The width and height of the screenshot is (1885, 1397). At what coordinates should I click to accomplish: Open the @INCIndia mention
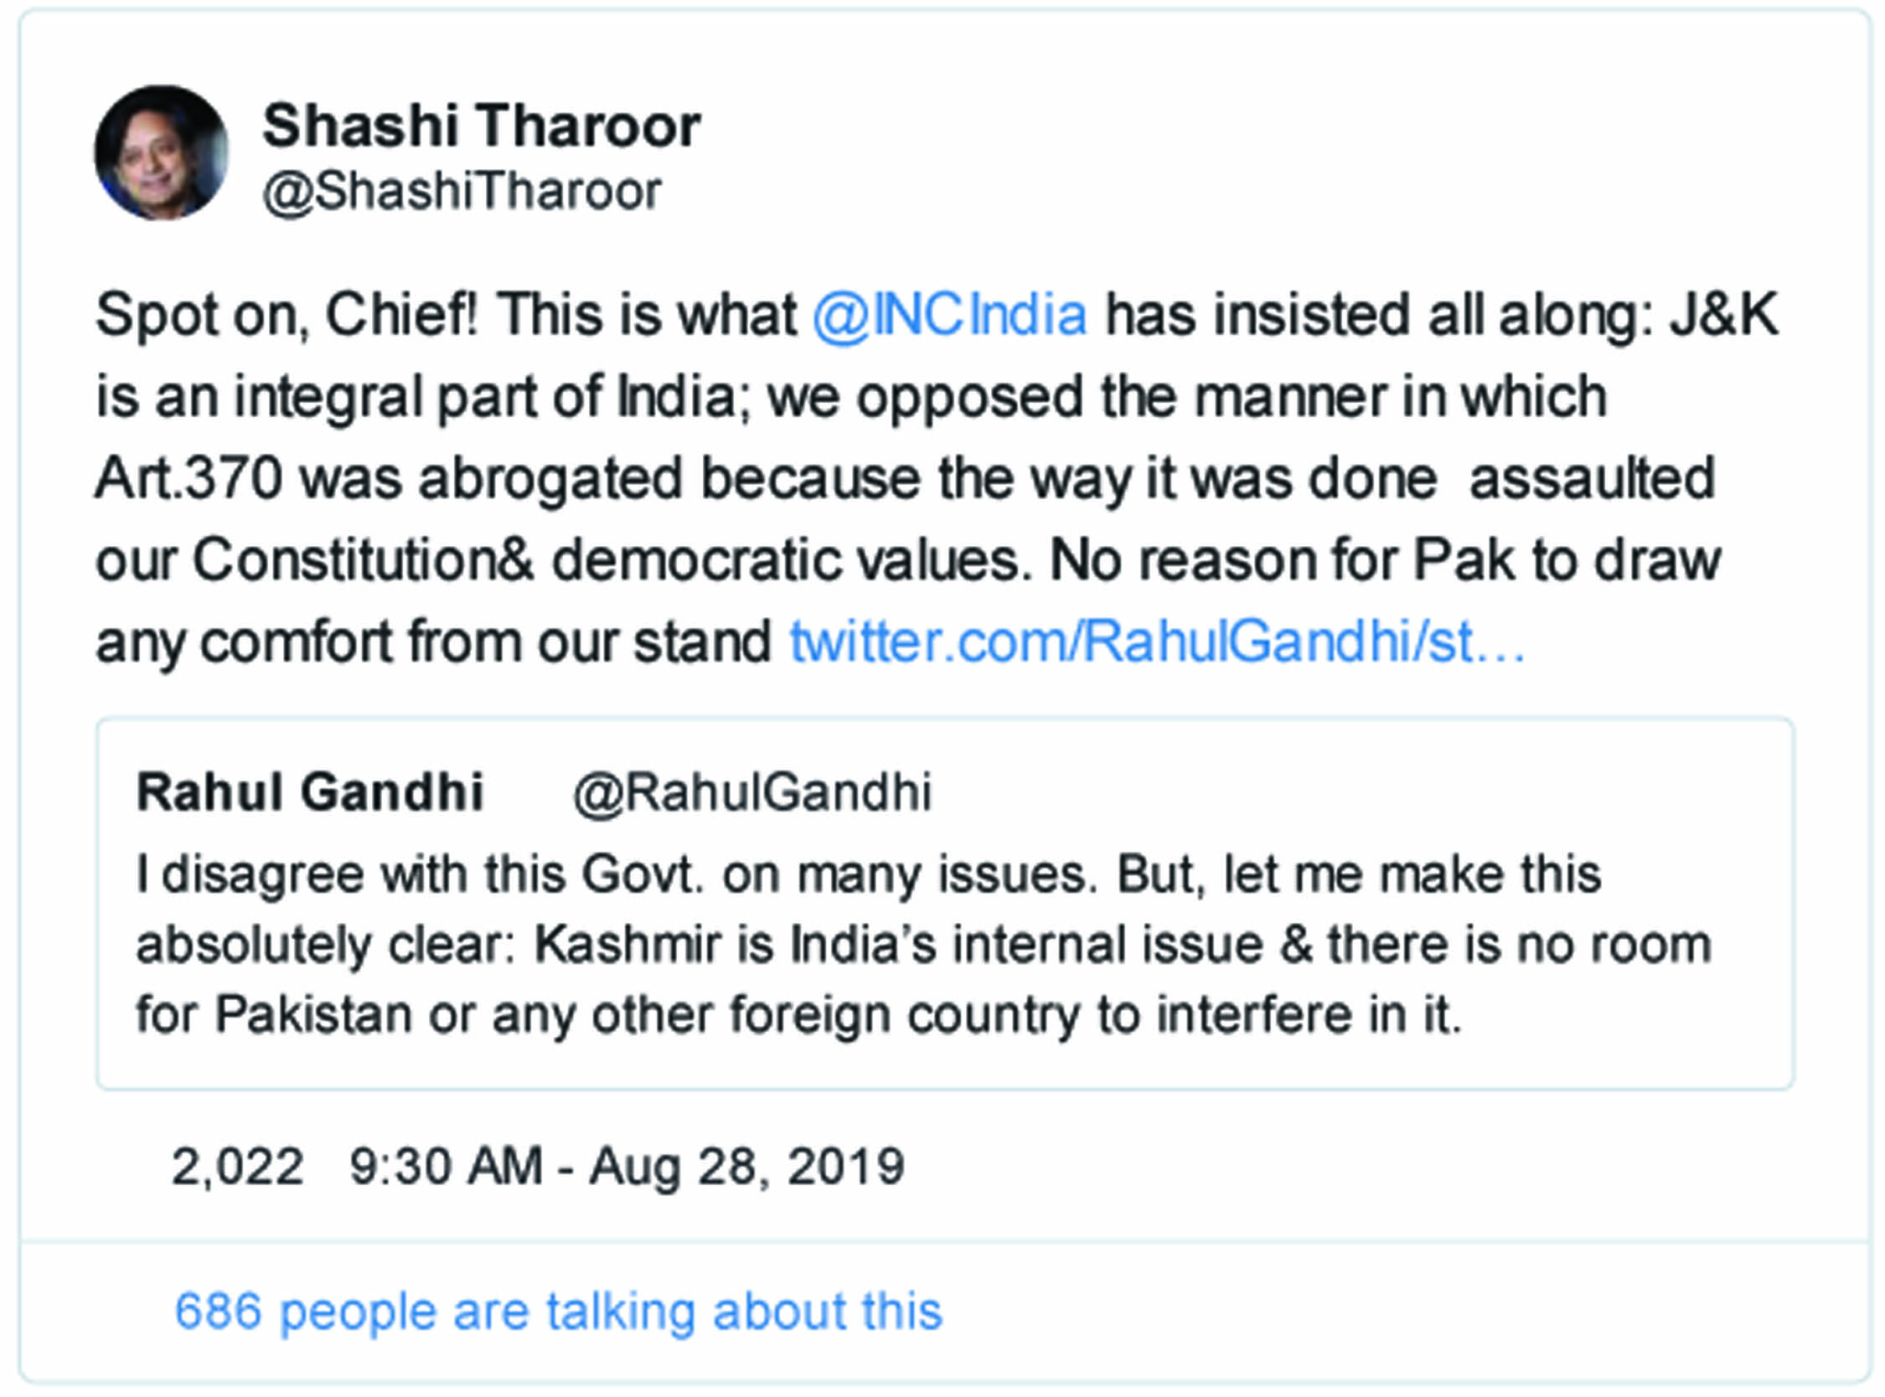[x=950, y=316]
